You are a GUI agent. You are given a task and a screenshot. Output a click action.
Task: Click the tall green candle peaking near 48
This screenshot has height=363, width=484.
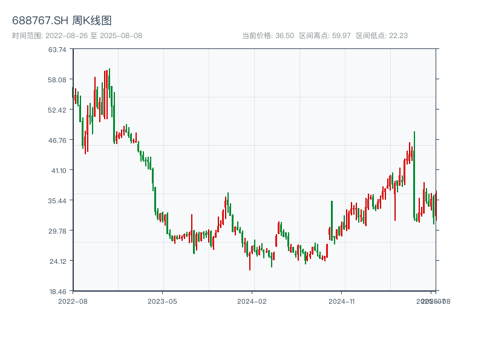(414, 175)
